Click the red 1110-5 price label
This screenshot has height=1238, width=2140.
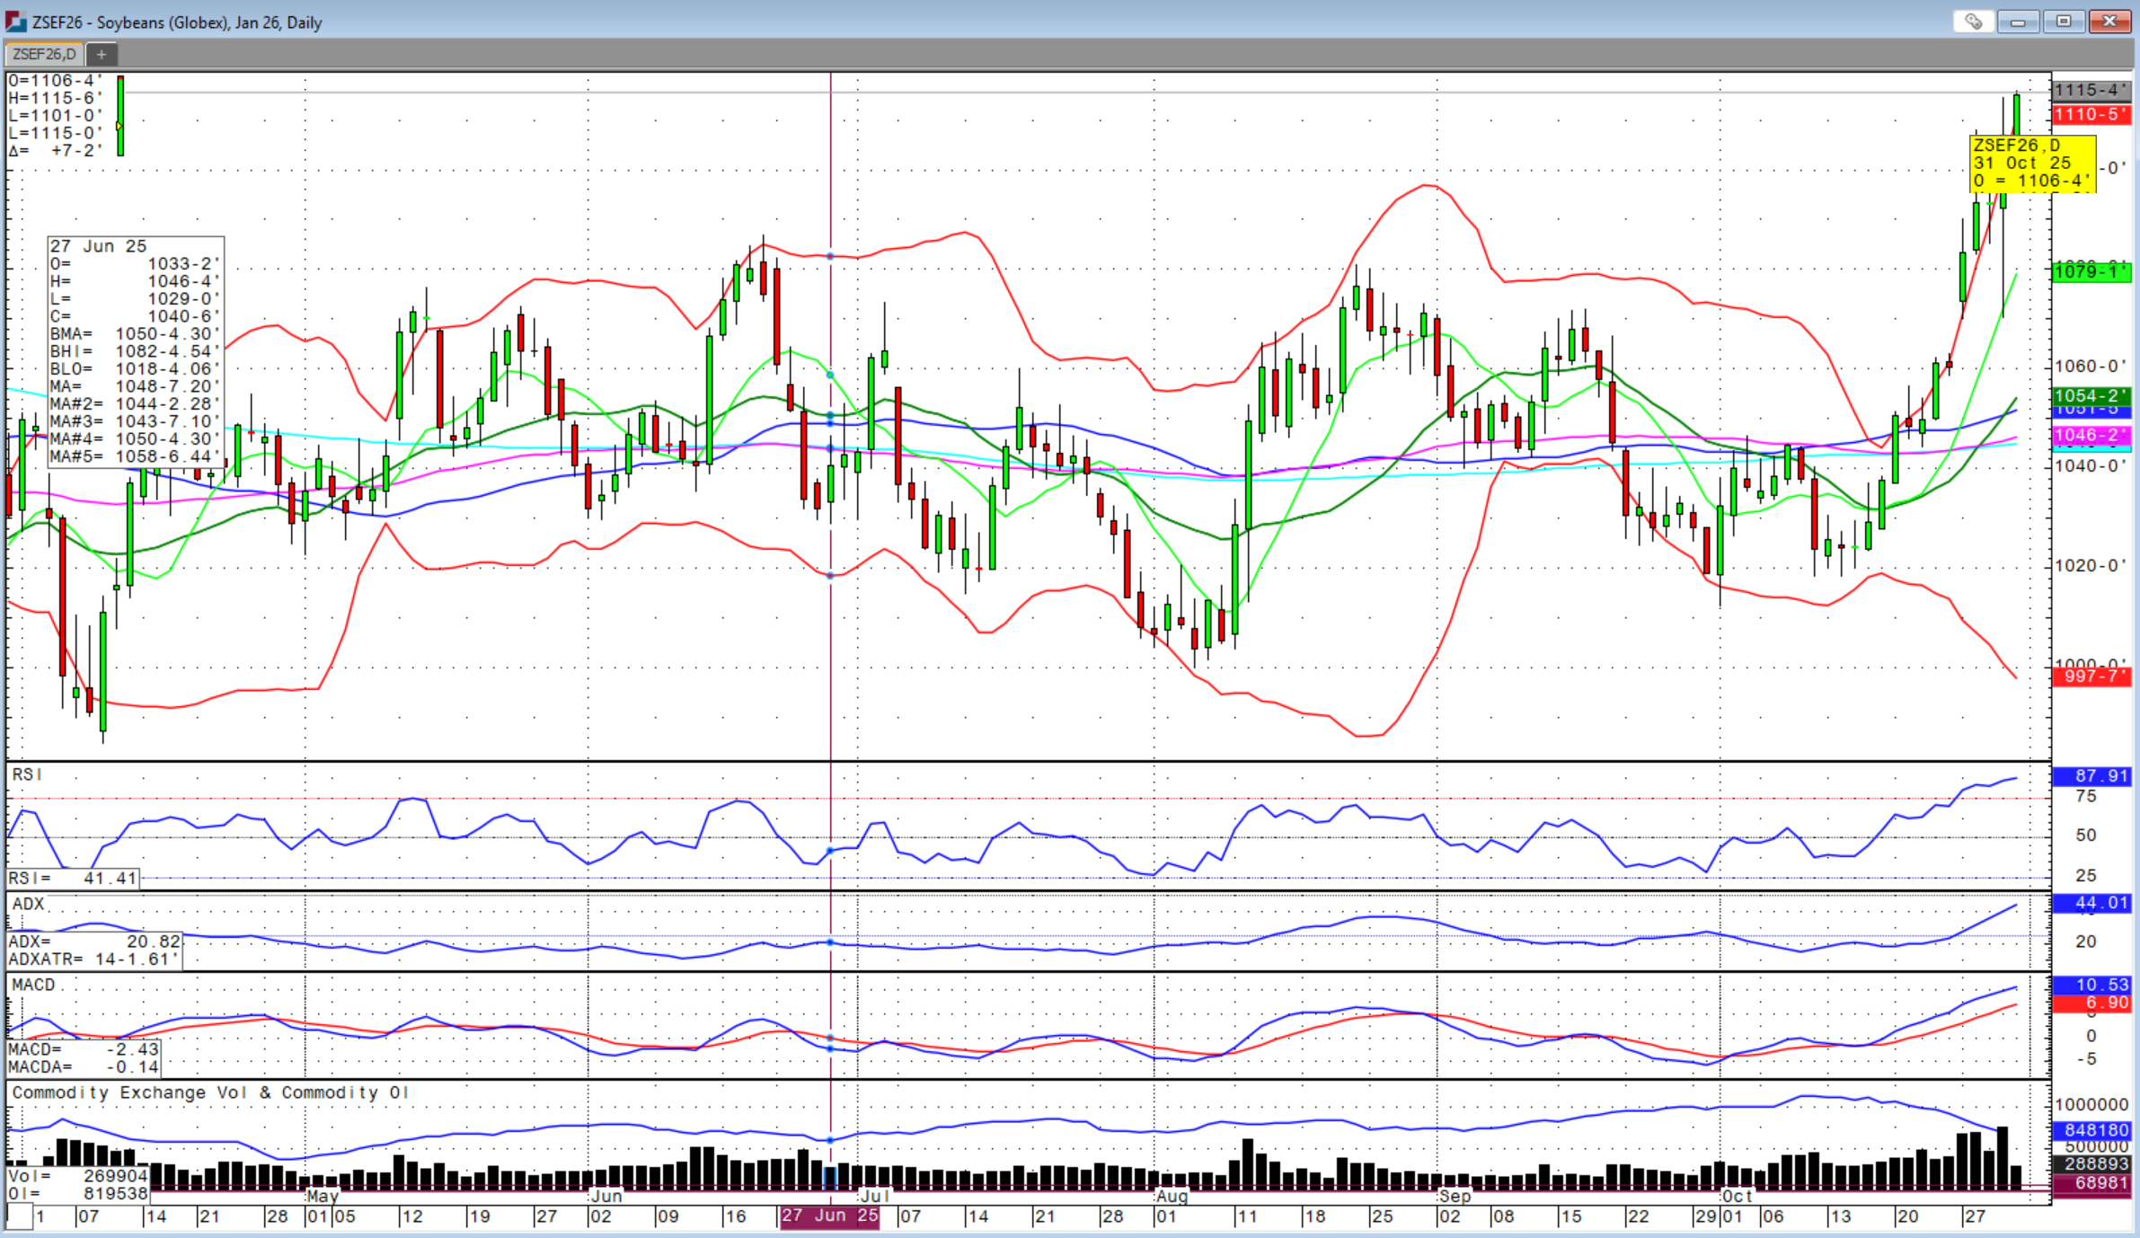(x=2091, y=114)
